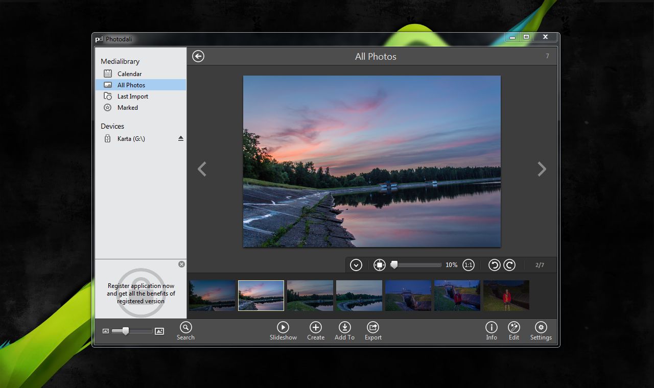Screen dimensions: 654x388
Task: Click the All Photos title heading
Action: (x=376, y=57)
